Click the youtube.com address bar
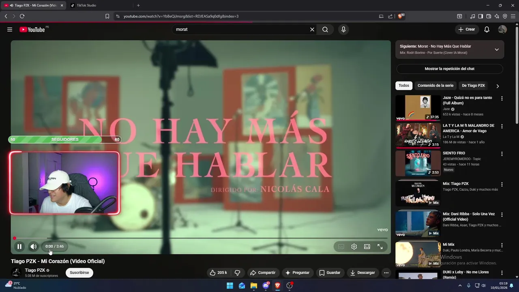This screenshot has height=292, width=519. [x=243, y=16]
